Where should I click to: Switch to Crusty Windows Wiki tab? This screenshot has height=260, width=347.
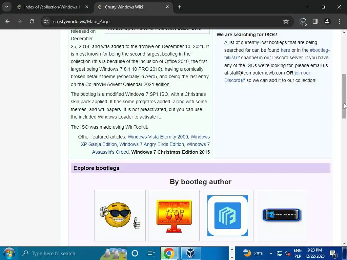[134, 7]
